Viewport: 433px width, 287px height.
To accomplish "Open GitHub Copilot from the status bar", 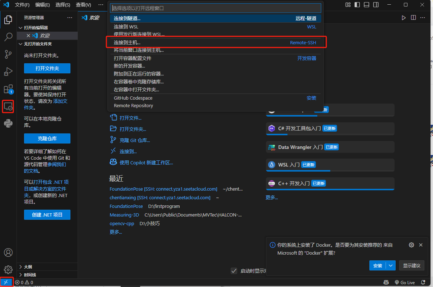I will [x=386, y=282].
